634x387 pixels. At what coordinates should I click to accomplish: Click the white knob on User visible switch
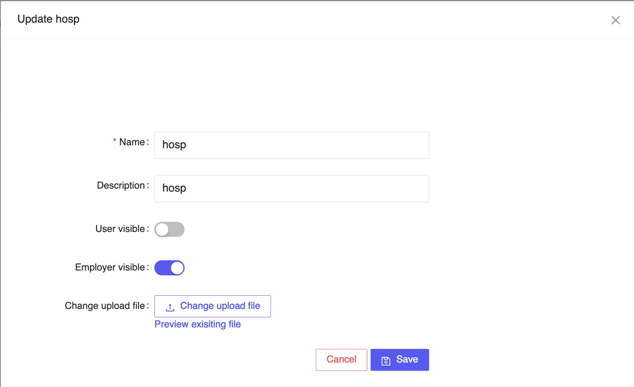coord(163,229)
